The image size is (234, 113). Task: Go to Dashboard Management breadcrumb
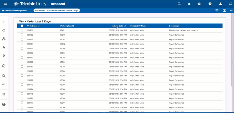click(15, 11)
